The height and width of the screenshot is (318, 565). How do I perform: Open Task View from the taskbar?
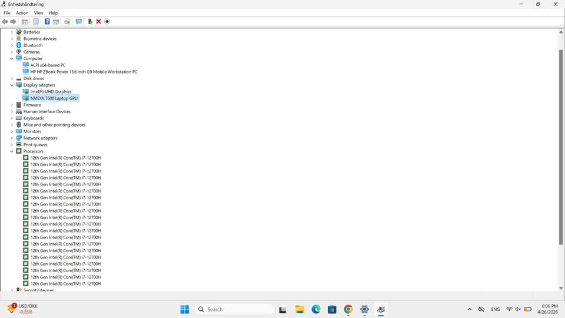282,309
